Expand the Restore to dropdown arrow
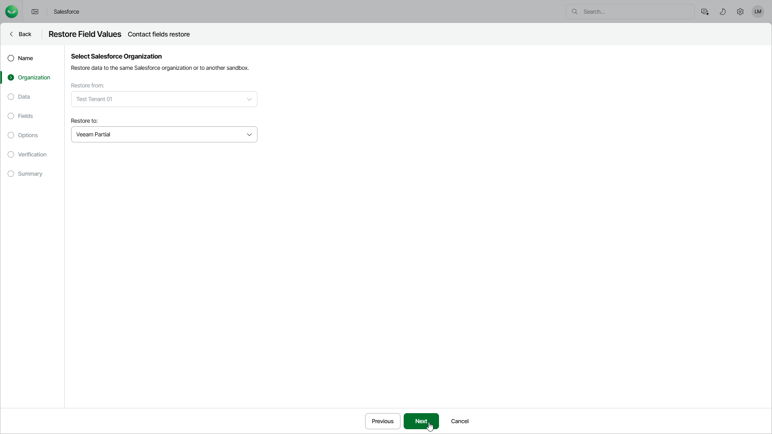772x434 pixels. (249, 134)
